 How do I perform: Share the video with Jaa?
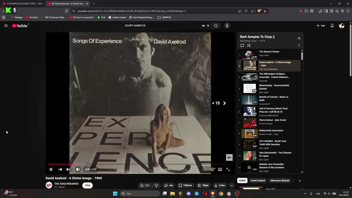pos(169,185)
